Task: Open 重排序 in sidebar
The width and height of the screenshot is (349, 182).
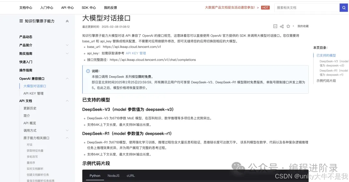Action: coord(31,163)
